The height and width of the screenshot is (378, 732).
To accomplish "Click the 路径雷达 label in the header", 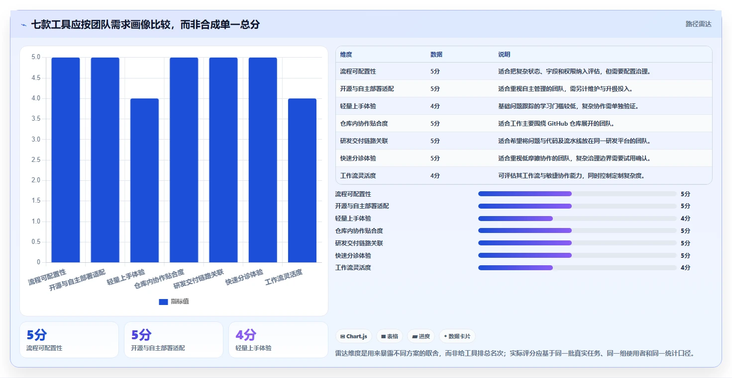I will pyautogui.click(x=699, y=24).
